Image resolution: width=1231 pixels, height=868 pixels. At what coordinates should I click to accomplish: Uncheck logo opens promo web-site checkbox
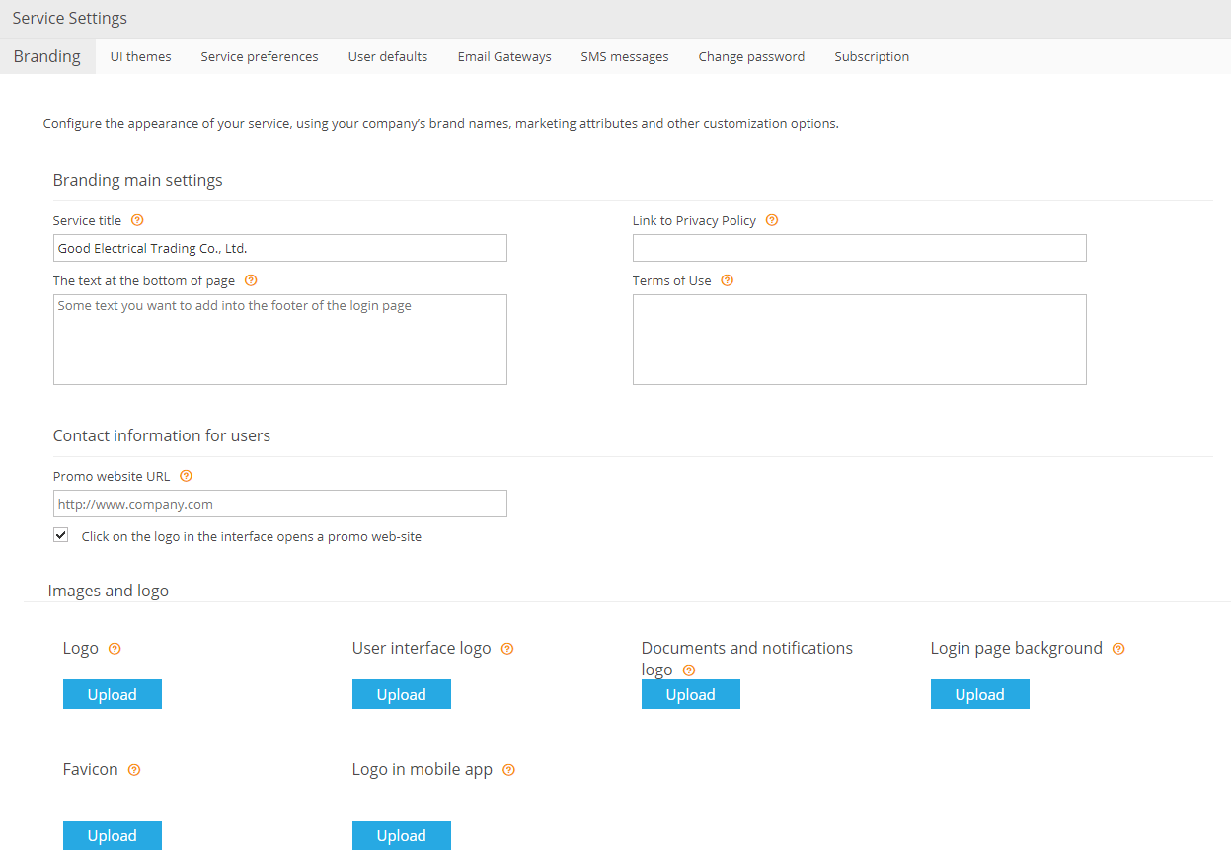pyautogui.click(x=61, y=535)
